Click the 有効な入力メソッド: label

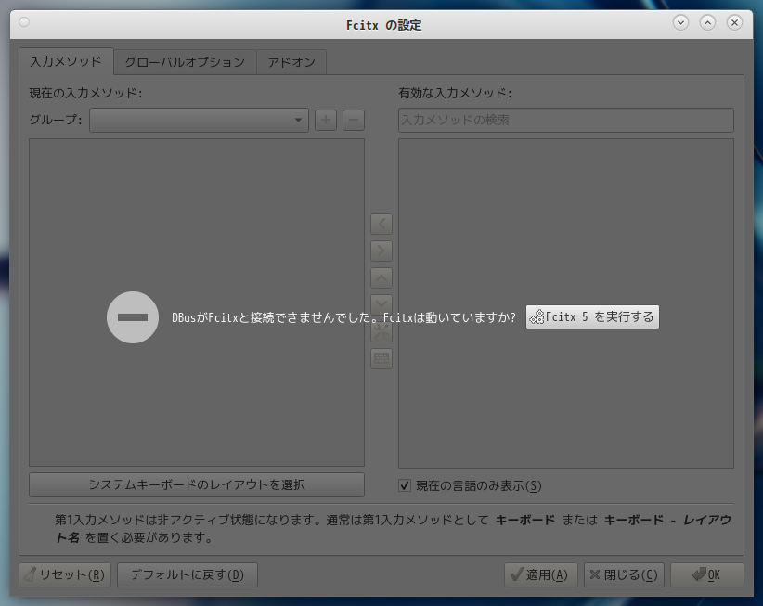pos(455,93)
